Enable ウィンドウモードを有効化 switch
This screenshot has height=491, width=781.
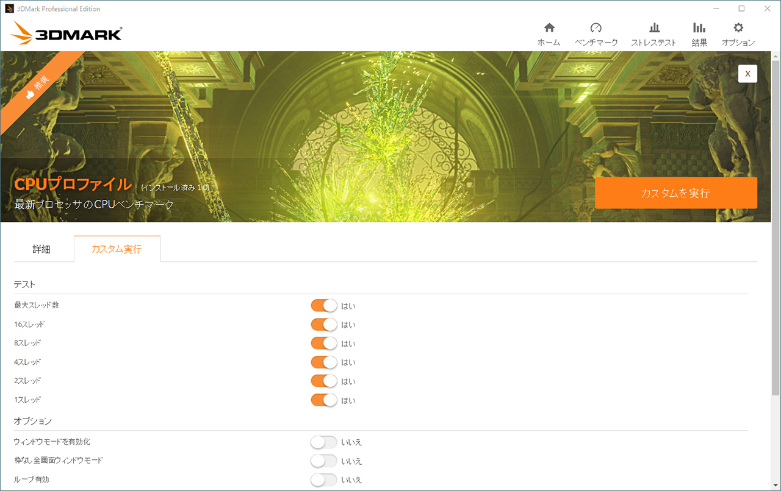pos(324,442)
